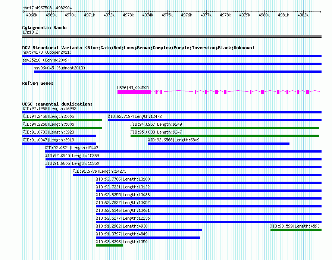Click the gray 17p13.2 cytogenetic band bar

click(172, 36)
